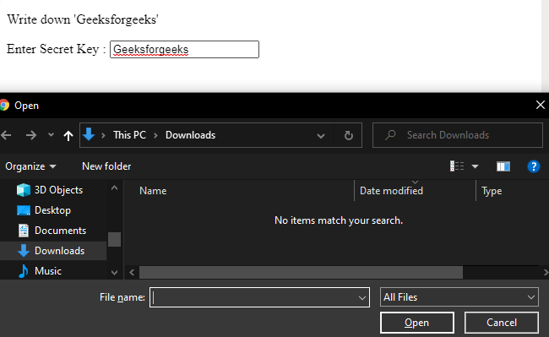Viewport: 549px width, 337px height.
Task: Refresh the Downloads folder view
Action: 348,135
